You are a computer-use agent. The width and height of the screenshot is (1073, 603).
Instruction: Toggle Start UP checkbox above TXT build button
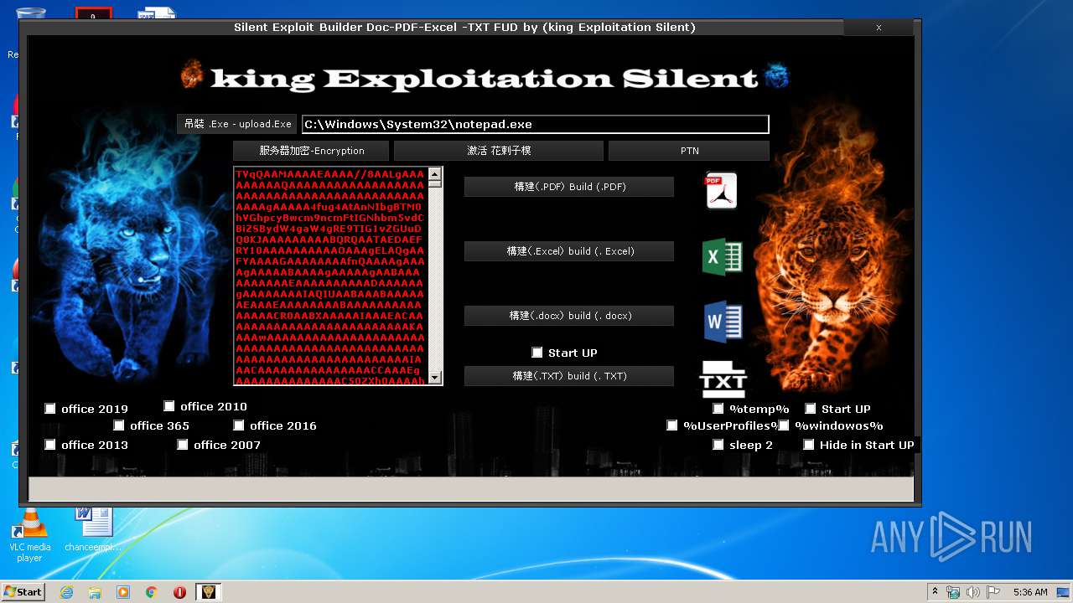pyautogui.click(x=537, y=353)
